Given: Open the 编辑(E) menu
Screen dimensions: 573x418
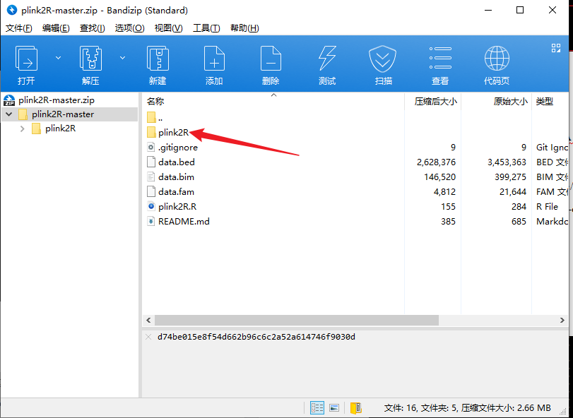Looking at the screenshot, I should click(56, 28).
